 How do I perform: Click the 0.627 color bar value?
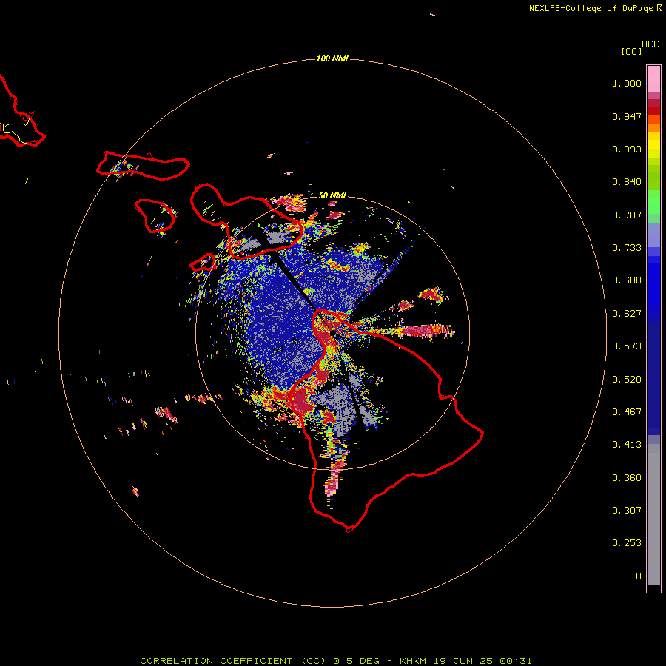627,314
